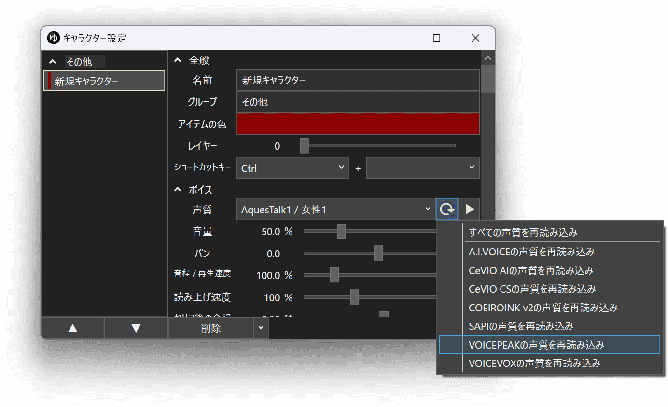Adjust the 音量 volume slider handle

pyautogui.click(x=342, y=231)
